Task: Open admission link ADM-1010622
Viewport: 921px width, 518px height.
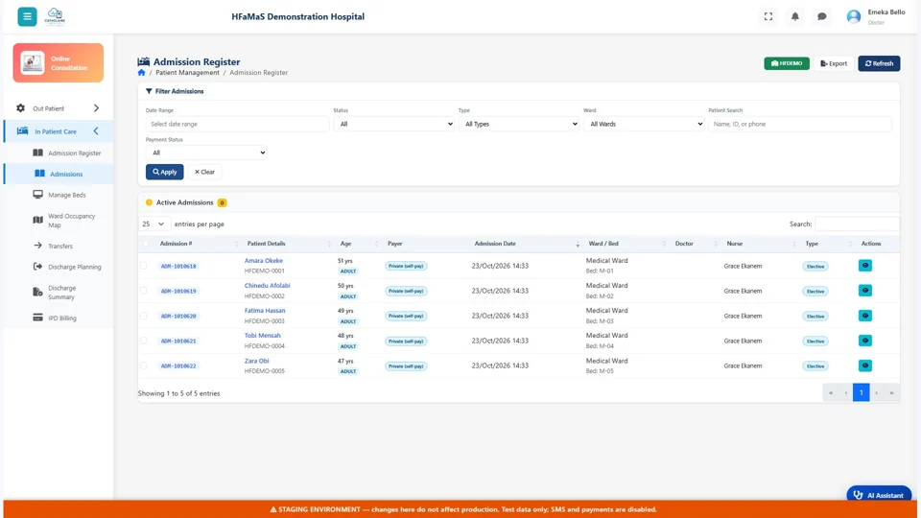Action: pyautogui.click(x=178, y=365)
